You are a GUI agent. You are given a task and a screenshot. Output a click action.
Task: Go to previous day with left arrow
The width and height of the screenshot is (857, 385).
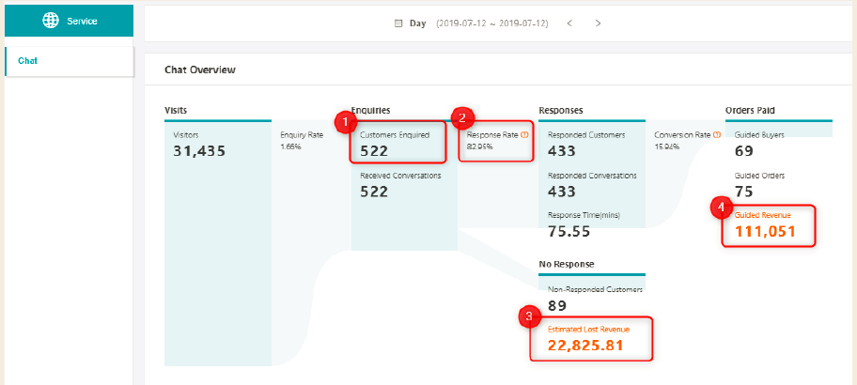click(569, 23)
